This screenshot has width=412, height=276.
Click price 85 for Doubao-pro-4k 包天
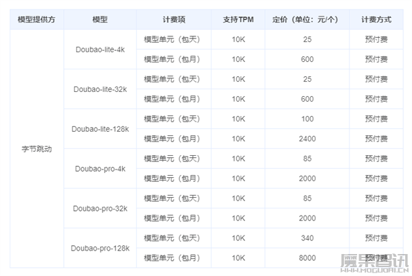point(307,159)
